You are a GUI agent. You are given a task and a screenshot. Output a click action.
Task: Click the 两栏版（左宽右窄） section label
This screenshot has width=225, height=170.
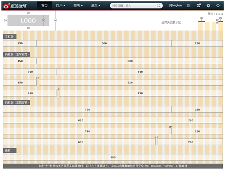coord(16,103)
